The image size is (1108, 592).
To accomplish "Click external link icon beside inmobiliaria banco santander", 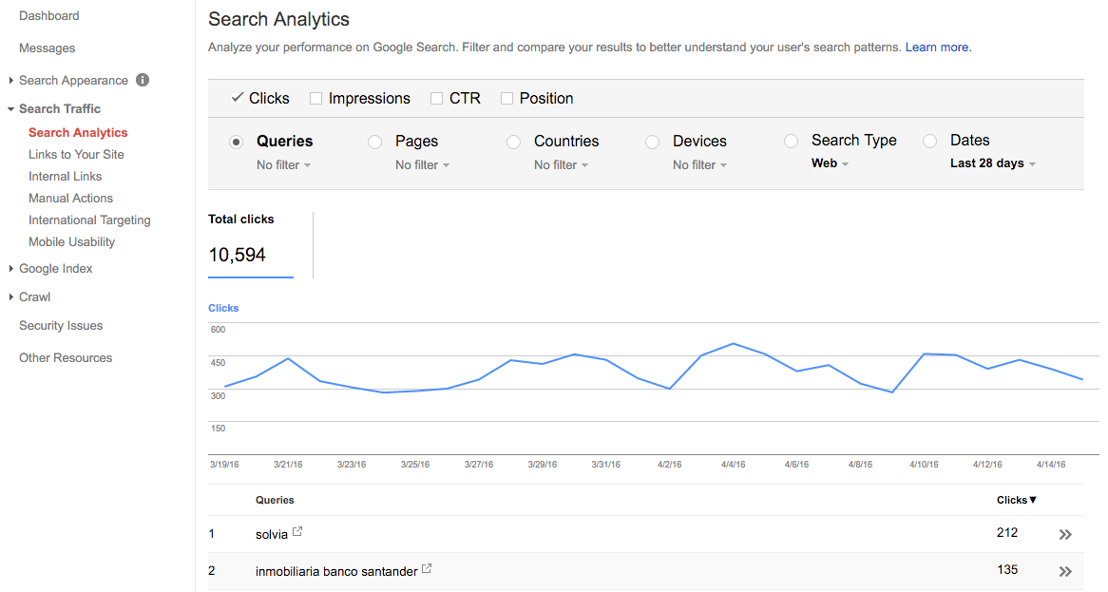I will tap(426, 568).
